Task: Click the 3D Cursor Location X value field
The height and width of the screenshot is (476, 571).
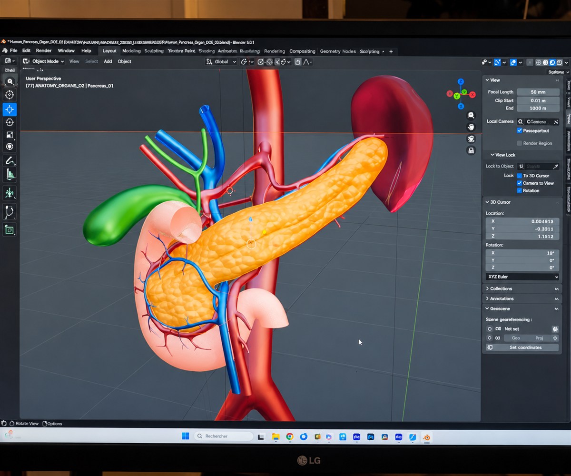Action: [522, 221]
